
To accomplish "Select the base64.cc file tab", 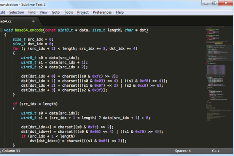I will 8,21.
